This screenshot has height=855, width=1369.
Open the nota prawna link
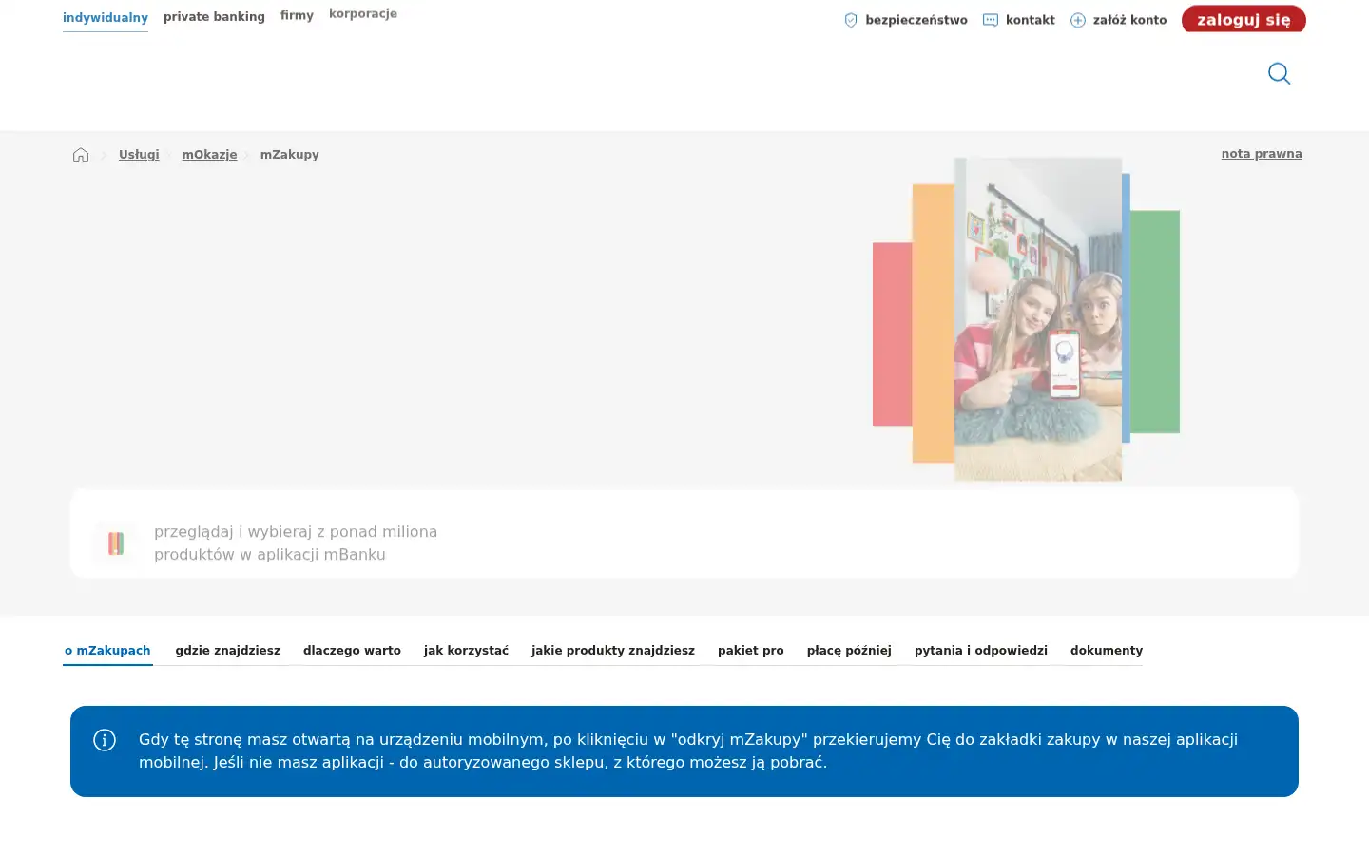tap(1262, 154)
